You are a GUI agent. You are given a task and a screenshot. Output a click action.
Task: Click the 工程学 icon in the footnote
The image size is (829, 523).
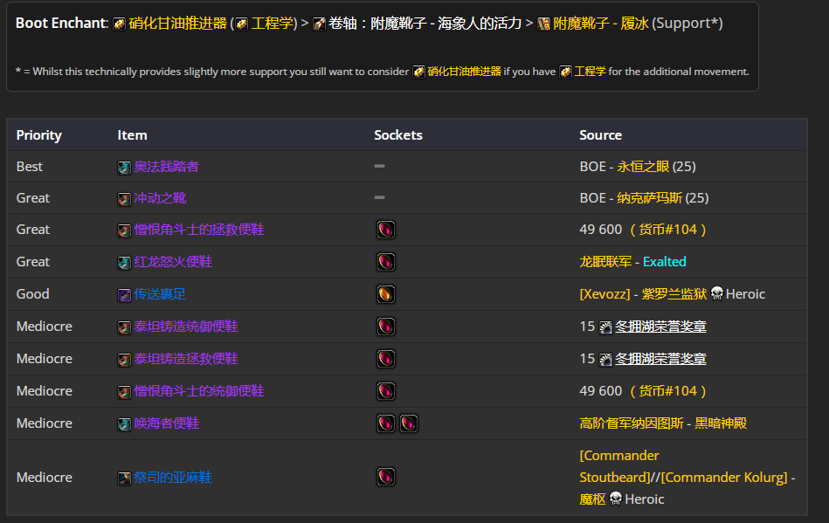tap(565, 72)
